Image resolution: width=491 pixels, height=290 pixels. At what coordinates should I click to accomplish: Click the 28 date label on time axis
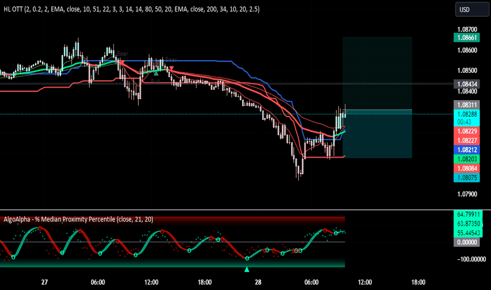pos(258,282)
